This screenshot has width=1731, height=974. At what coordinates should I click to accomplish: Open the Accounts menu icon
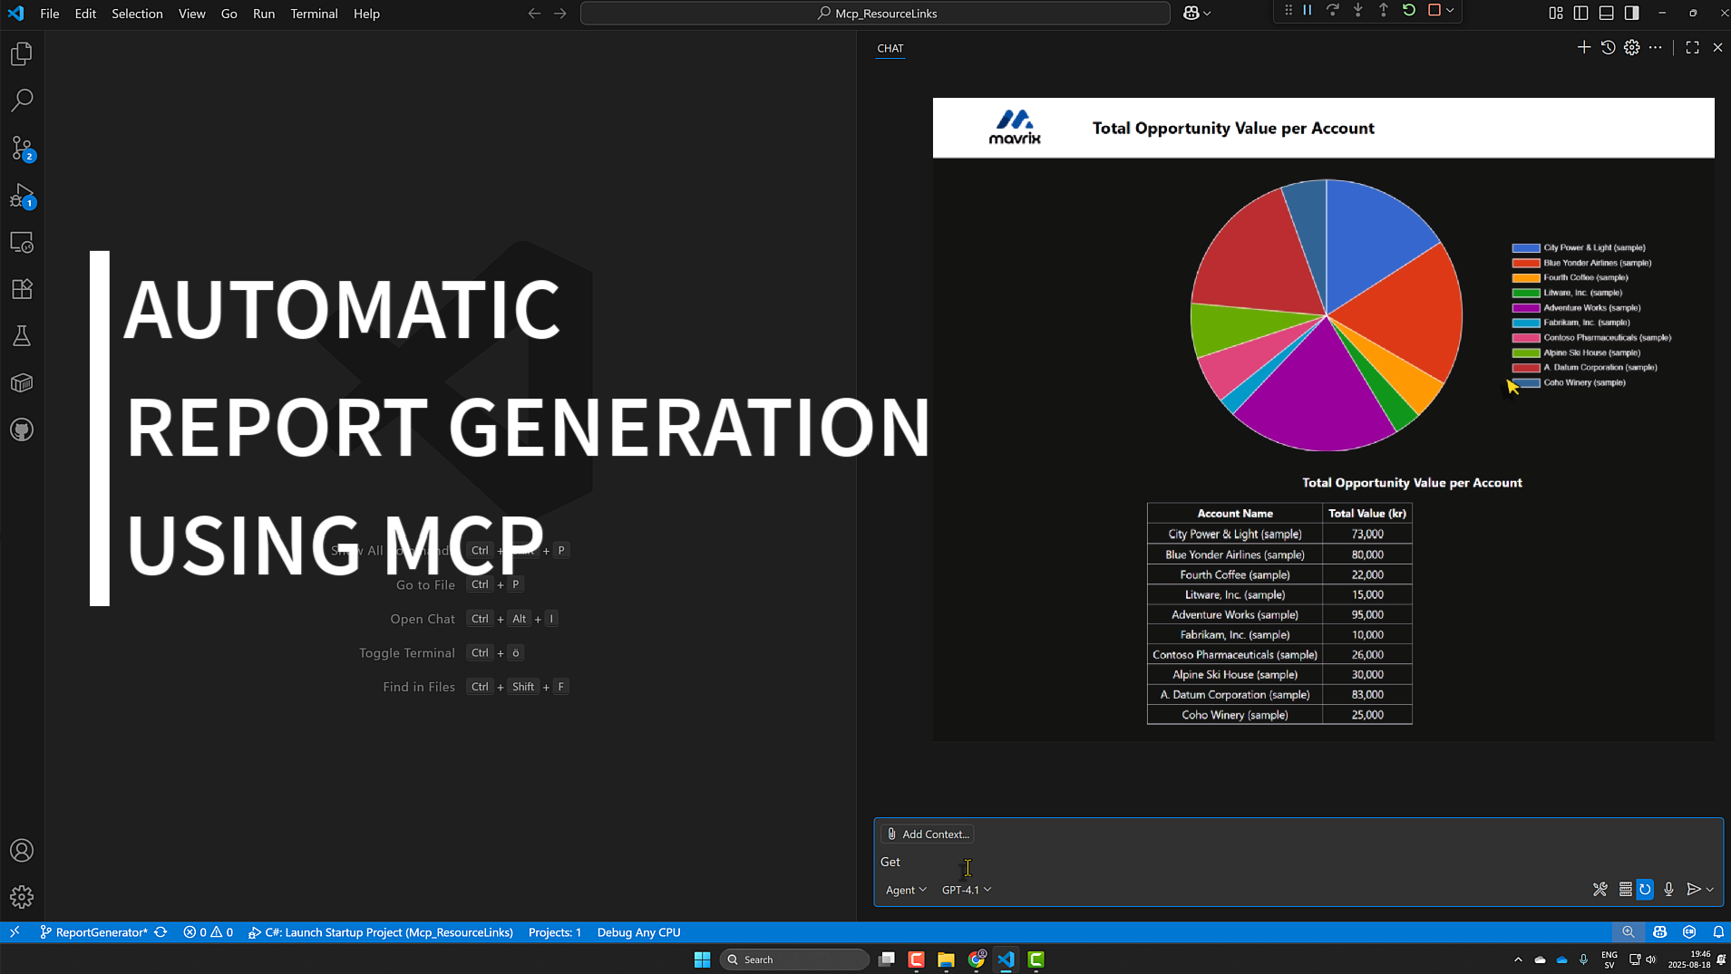point(22,850)
